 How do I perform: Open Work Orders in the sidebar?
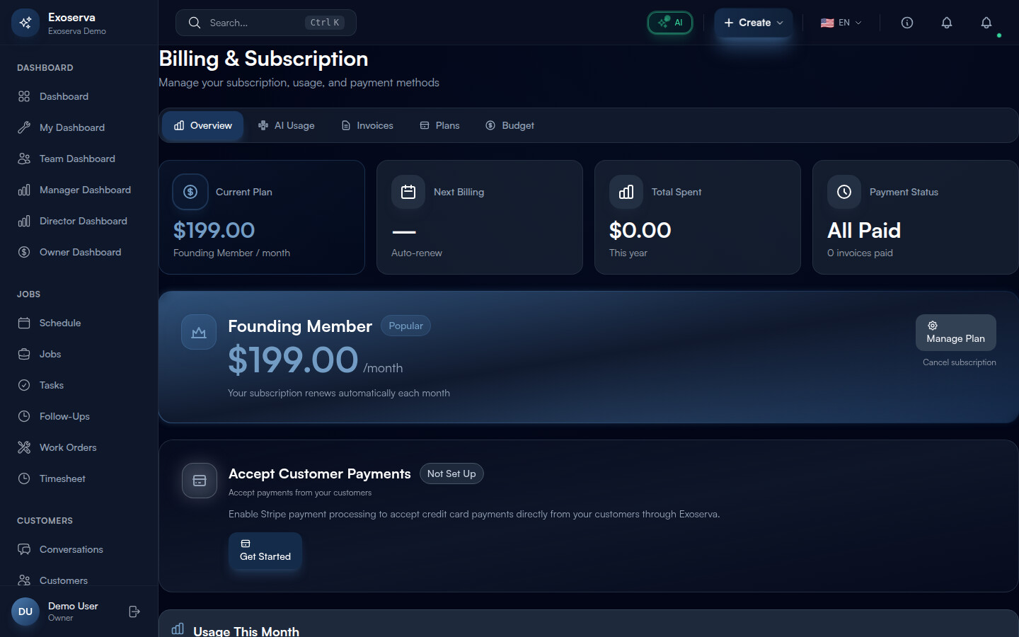tap(68, 447)
